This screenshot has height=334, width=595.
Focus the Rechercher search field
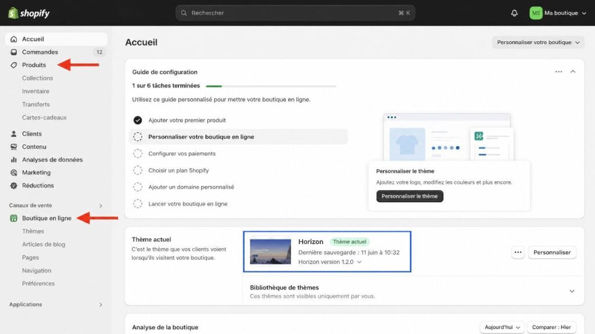tap(295, 13)
